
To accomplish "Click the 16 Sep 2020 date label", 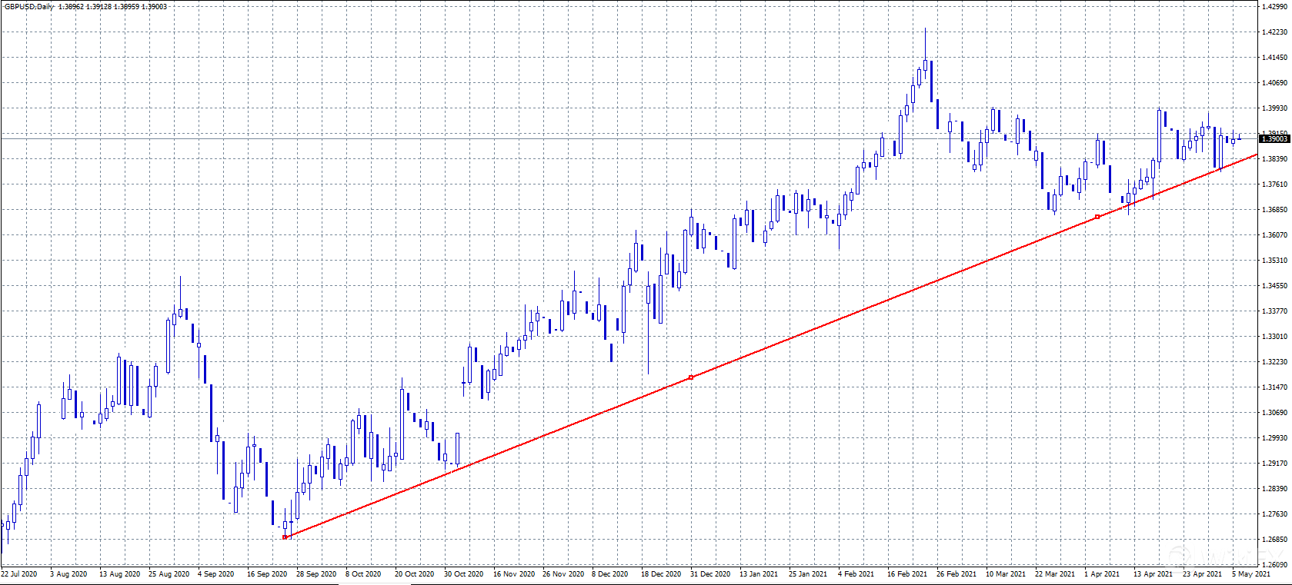I will [x=266, y=573].
